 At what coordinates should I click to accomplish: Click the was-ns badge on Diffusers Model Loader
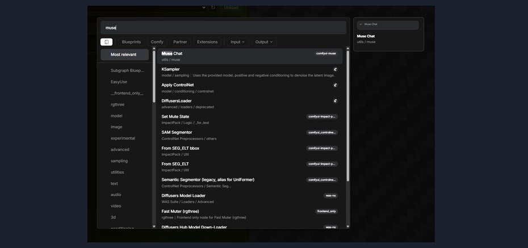point(330,196)
